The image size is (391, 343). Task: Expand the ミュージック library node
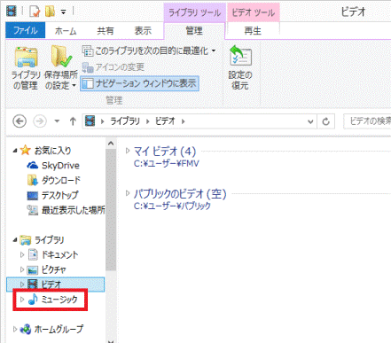pyautogui.click(x=22, y=300)
